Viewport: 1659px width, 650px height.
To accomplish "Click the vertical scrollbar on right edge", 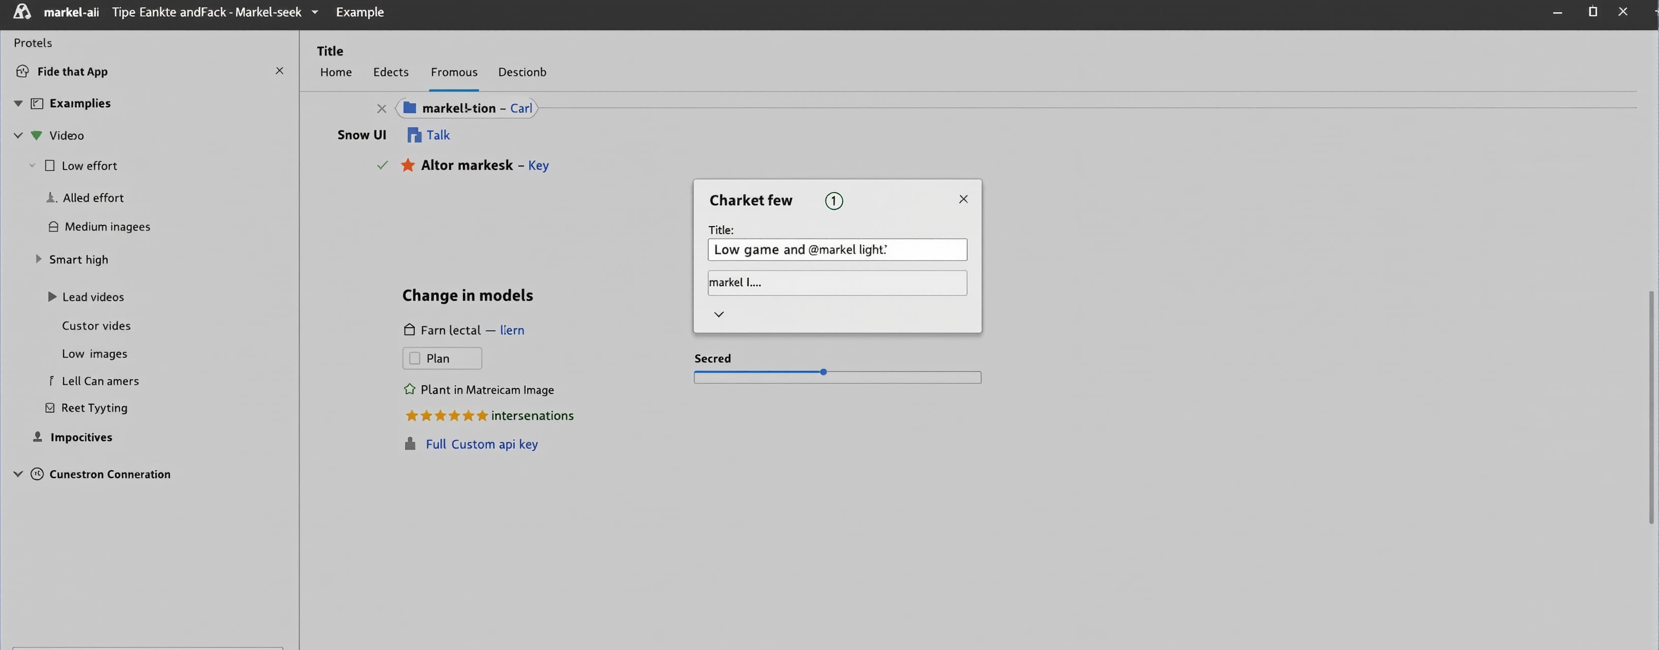I will [1651, 407].
